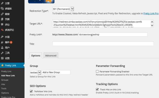Click the plugin icon next to 插件

coord(2,42)
